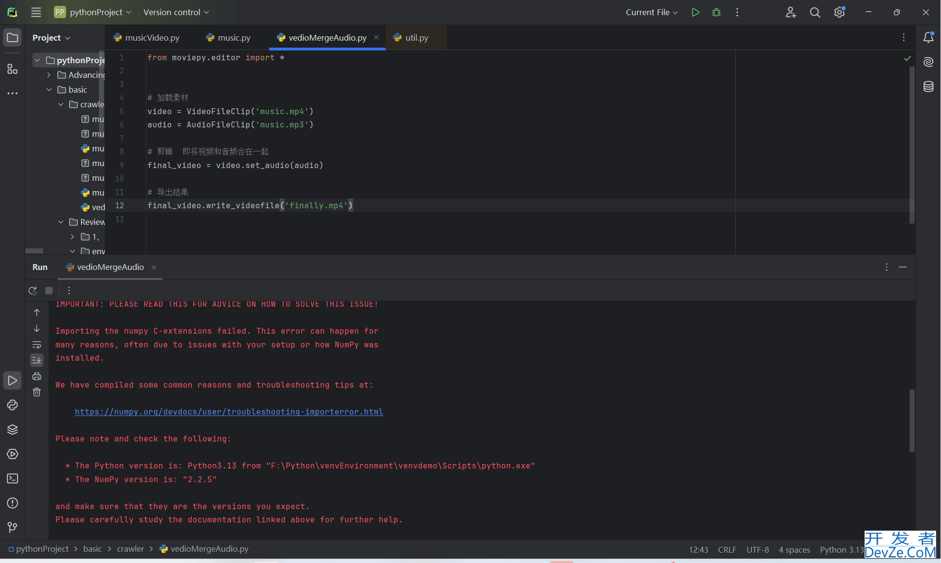Open Project view options dropdown
The height and width of the screenshot is (563, 941).
51,38
